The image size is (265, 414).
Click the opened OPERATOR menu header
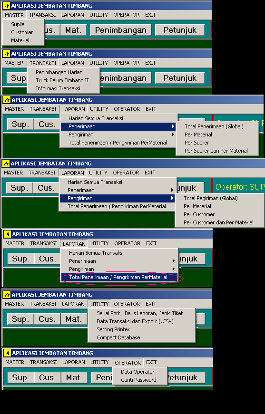click(x=128, y=363)
